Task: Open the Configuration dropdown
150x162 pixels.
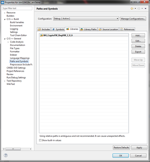Action: coord(86,19)
